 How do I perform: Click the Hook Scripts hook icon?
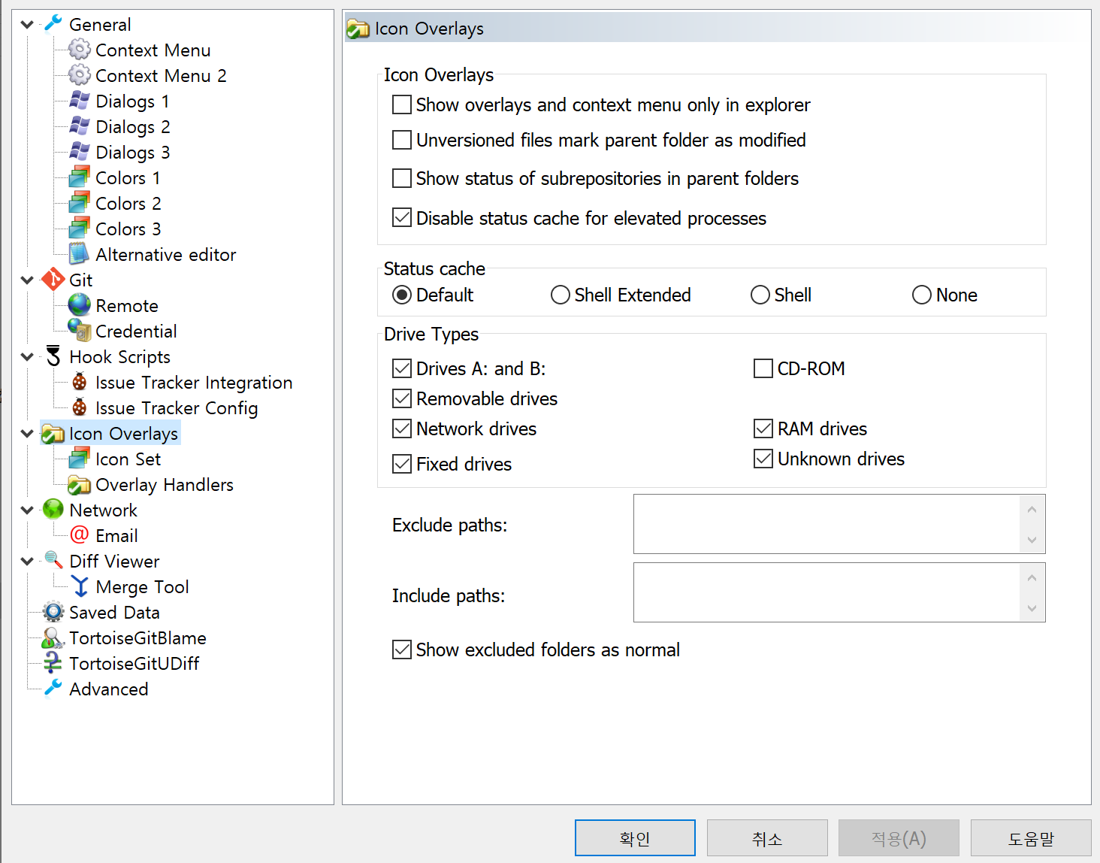53,356
